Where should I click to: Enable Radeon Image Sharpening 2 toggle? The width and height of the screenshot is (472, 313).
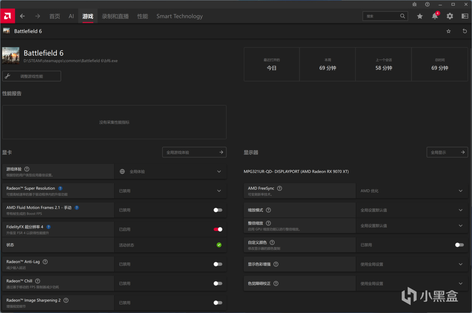pos(218,303)
